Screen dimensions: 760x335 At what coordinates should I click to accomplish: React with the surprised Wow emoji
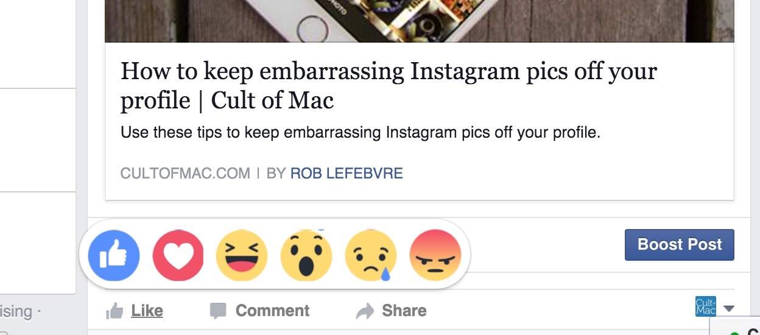(x=306, y=255)
